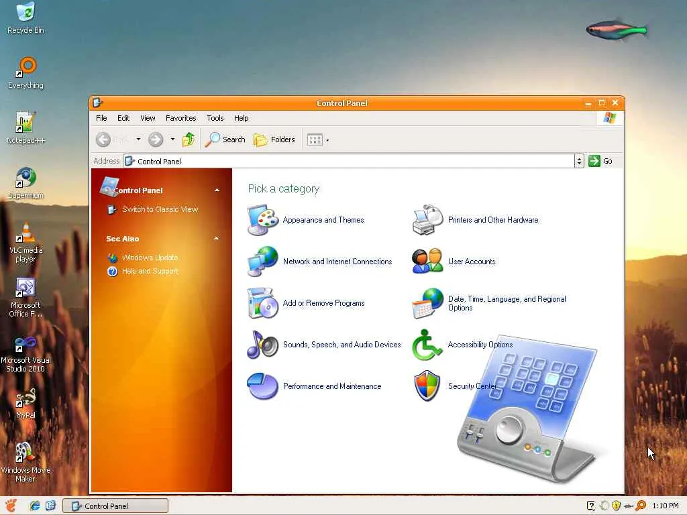This screenshot has width=687, height=515.
Task: Click the Search magnifier toolbar button
Action: click(225, 139)
